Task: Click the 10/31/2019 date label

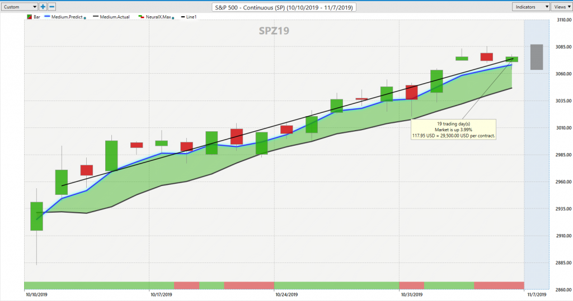Action: [411, 294]
